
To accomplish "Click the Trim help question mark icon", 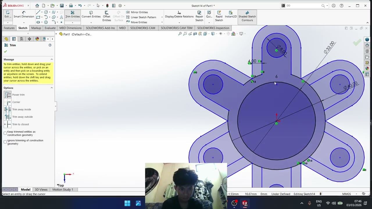I will (50, 45).
